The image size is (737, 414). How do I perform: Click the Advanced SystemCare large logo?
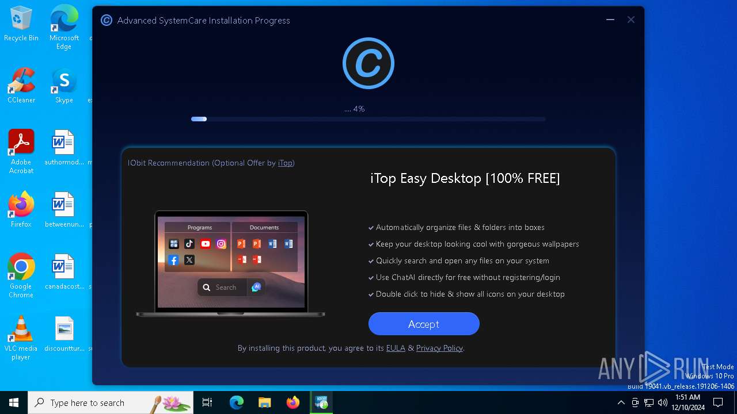(x=368, y=63)
